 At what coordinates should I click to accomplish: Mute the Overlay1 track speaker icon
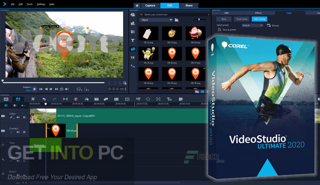(x=18, y=132)
